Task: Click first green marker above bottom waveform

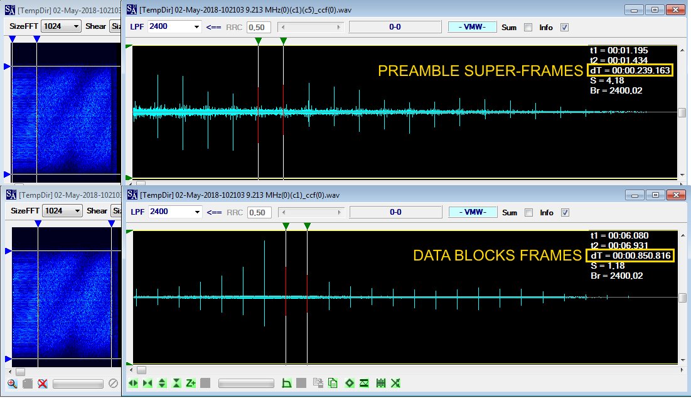Action: coord(286,226)
